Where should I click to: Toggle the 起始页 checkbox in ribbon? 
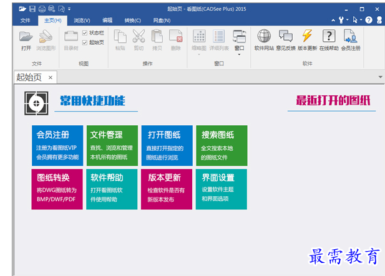coord(85,42)
